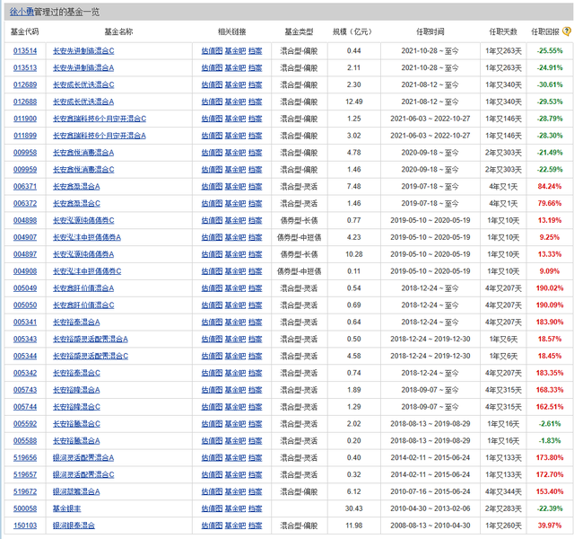Select tenure 2010-07-16 ~ 2015-06-24 cell
Image resolution: width=574 pixels, height=539 pixels.
430,491
